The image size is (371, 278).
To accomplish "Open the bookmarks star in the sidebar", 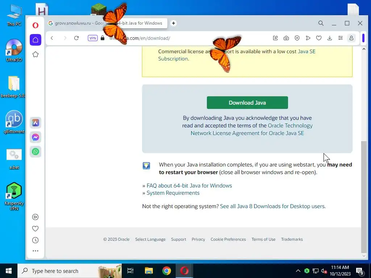I will pos(36,54).
